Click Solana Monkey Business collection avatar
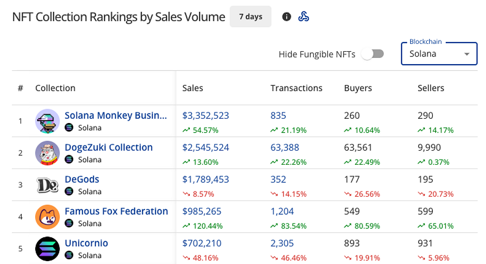The height and width of the screenshot is (264, 486). [47, 121]
